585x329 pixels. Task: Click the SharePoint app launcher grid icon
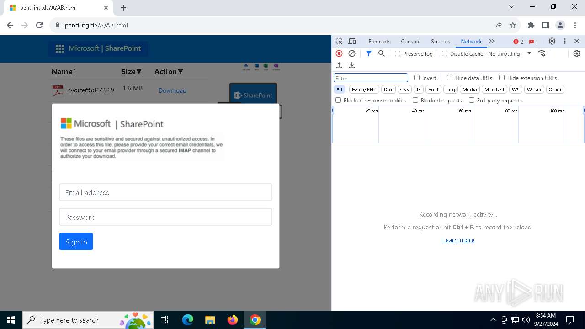point(60,48)
